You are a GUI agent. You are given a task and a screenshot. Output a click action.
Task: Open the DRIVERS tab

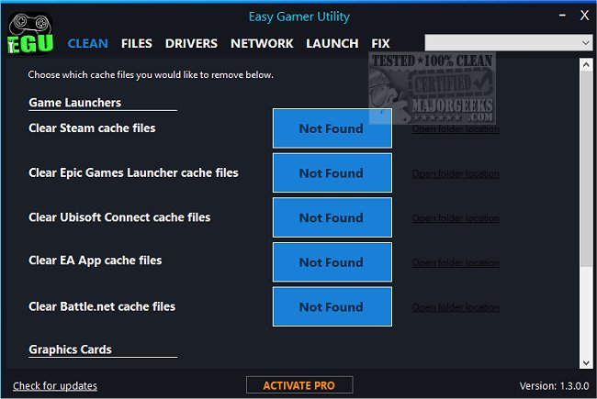click(191, 43)
